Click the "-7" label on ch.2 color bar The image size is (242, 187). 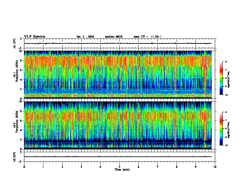point(226,120)
